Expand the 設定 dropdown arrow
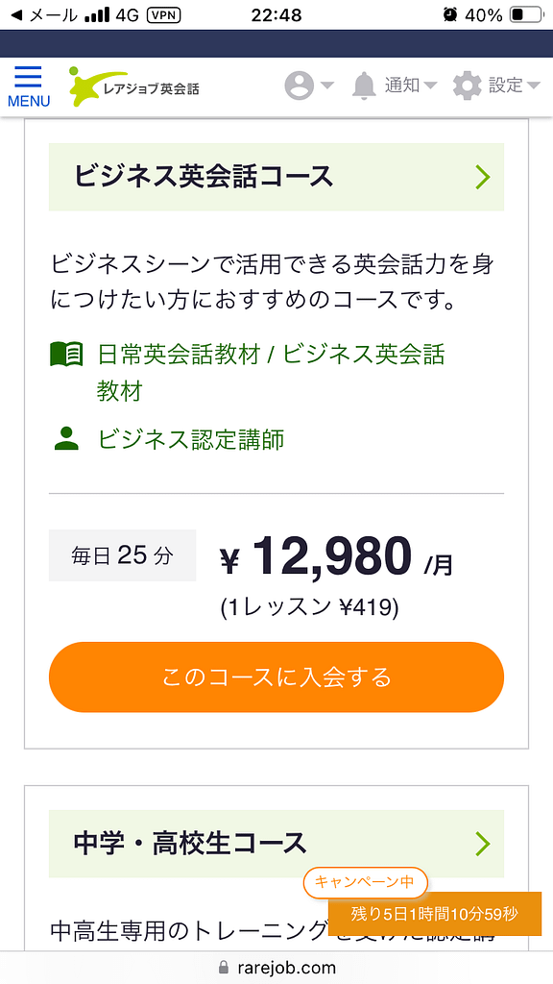 pos(536,86)
